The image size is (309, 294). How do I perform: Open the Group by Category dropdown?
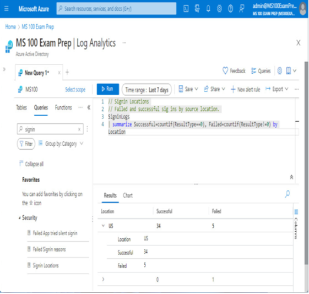click(x=61, y=144)
